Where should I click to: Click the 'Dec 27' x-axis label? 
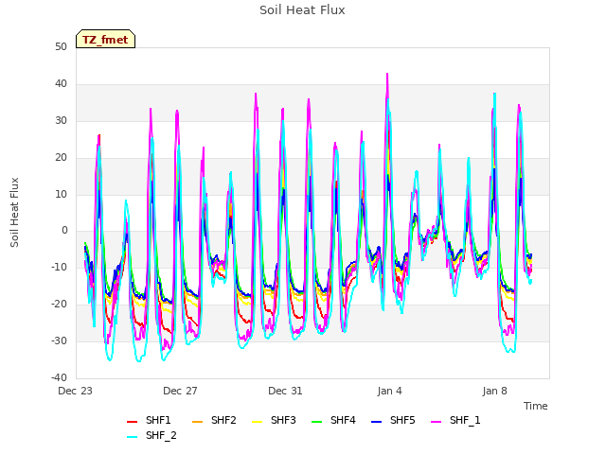click(x=180, y=391)
